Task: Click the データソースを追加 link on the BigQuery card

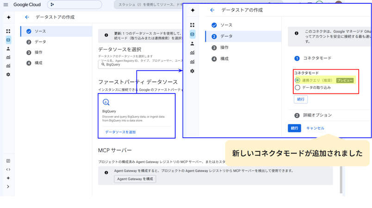Action: pyautogui.click(x=120, y=132)
